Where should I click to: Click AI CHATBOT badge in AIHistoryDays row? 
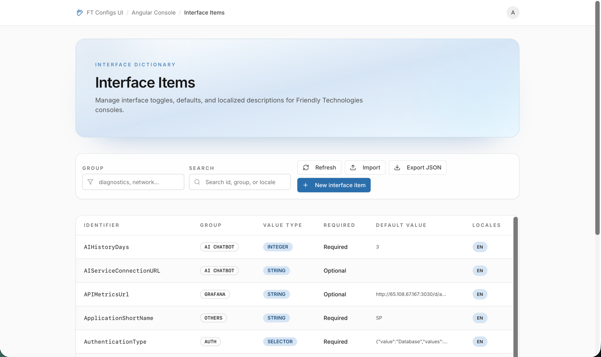click(x=219, y=247)
